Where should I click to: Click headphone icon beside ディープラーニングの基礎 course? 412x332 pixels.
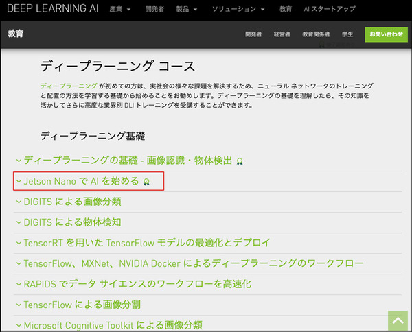tap(239, 161)
